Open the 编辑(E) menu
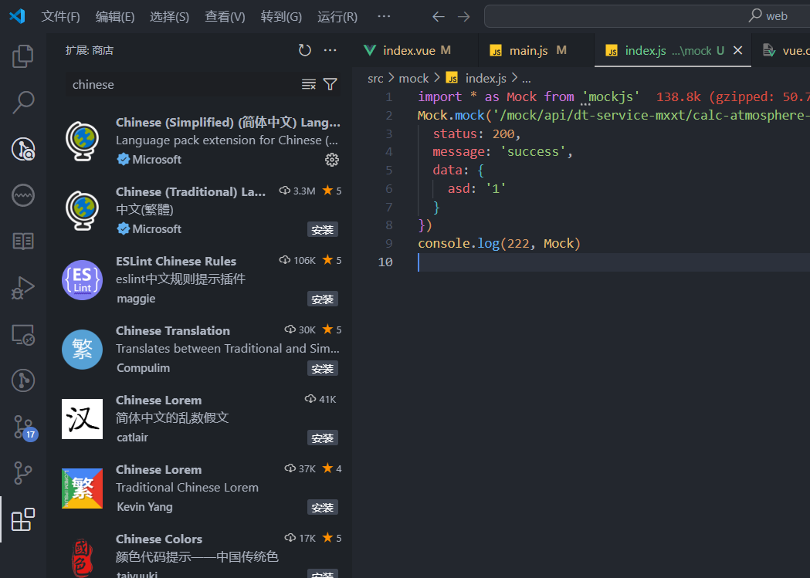 pos(115,16)
